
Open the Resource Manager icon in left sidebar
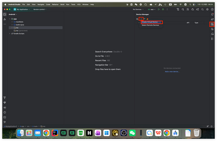tap(5, 19)
